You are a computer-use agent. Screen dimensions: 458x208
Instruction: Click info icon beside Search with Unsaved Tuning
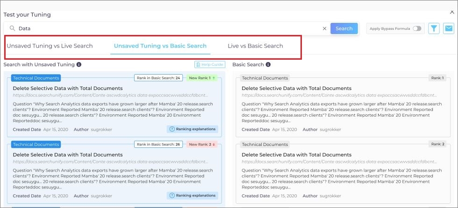[x=79, y=65]
